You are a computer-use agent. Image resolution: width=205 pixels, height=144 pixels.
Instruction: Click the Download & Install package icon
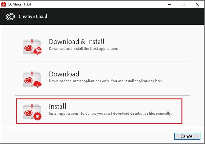coord(32,47)
